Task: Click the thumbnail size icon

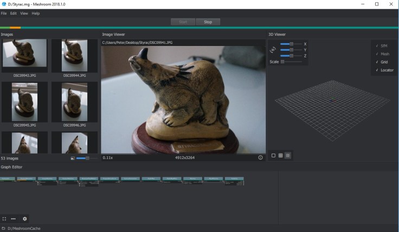Action: click(72, 158)
